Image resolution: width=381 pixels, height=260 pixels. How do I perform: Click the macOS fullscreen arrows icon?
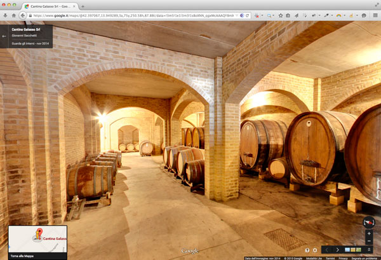(377, 5)
